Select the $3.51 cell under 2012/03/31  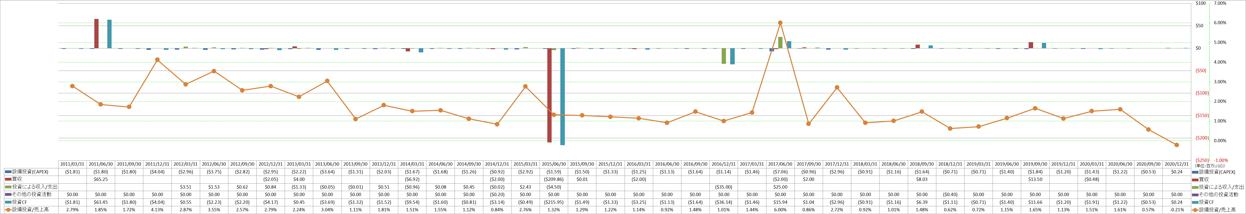186,187
